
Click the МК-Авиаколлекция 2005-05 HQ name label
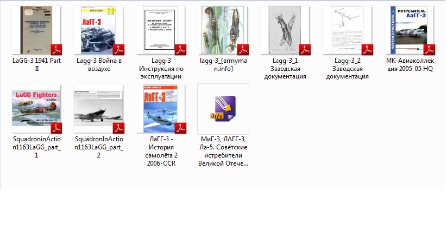coord(410,64)
